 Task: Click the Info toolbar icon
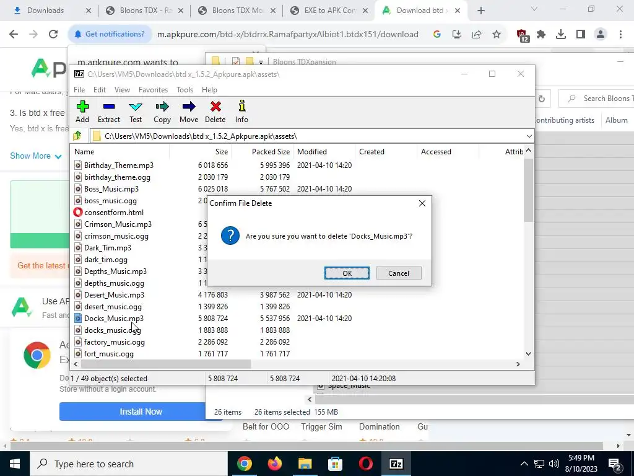(242, 106)
